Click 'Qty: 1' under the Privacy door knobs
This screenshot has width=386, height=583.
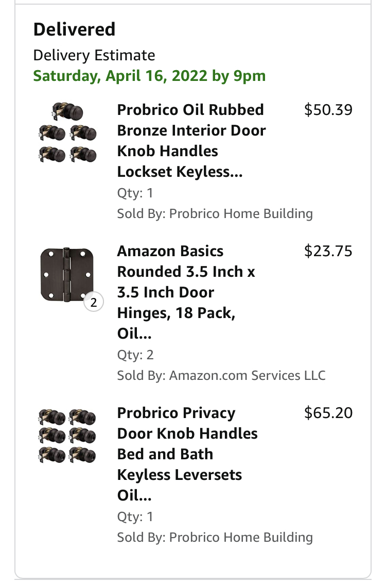pyautogui.click(x=135, y=517)
